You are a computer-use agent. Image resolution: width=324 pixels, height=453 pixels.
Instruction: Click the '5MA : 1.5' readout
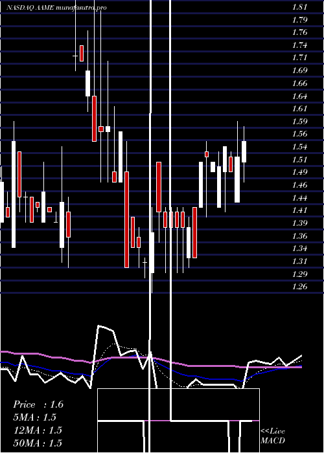coord(35,417)
